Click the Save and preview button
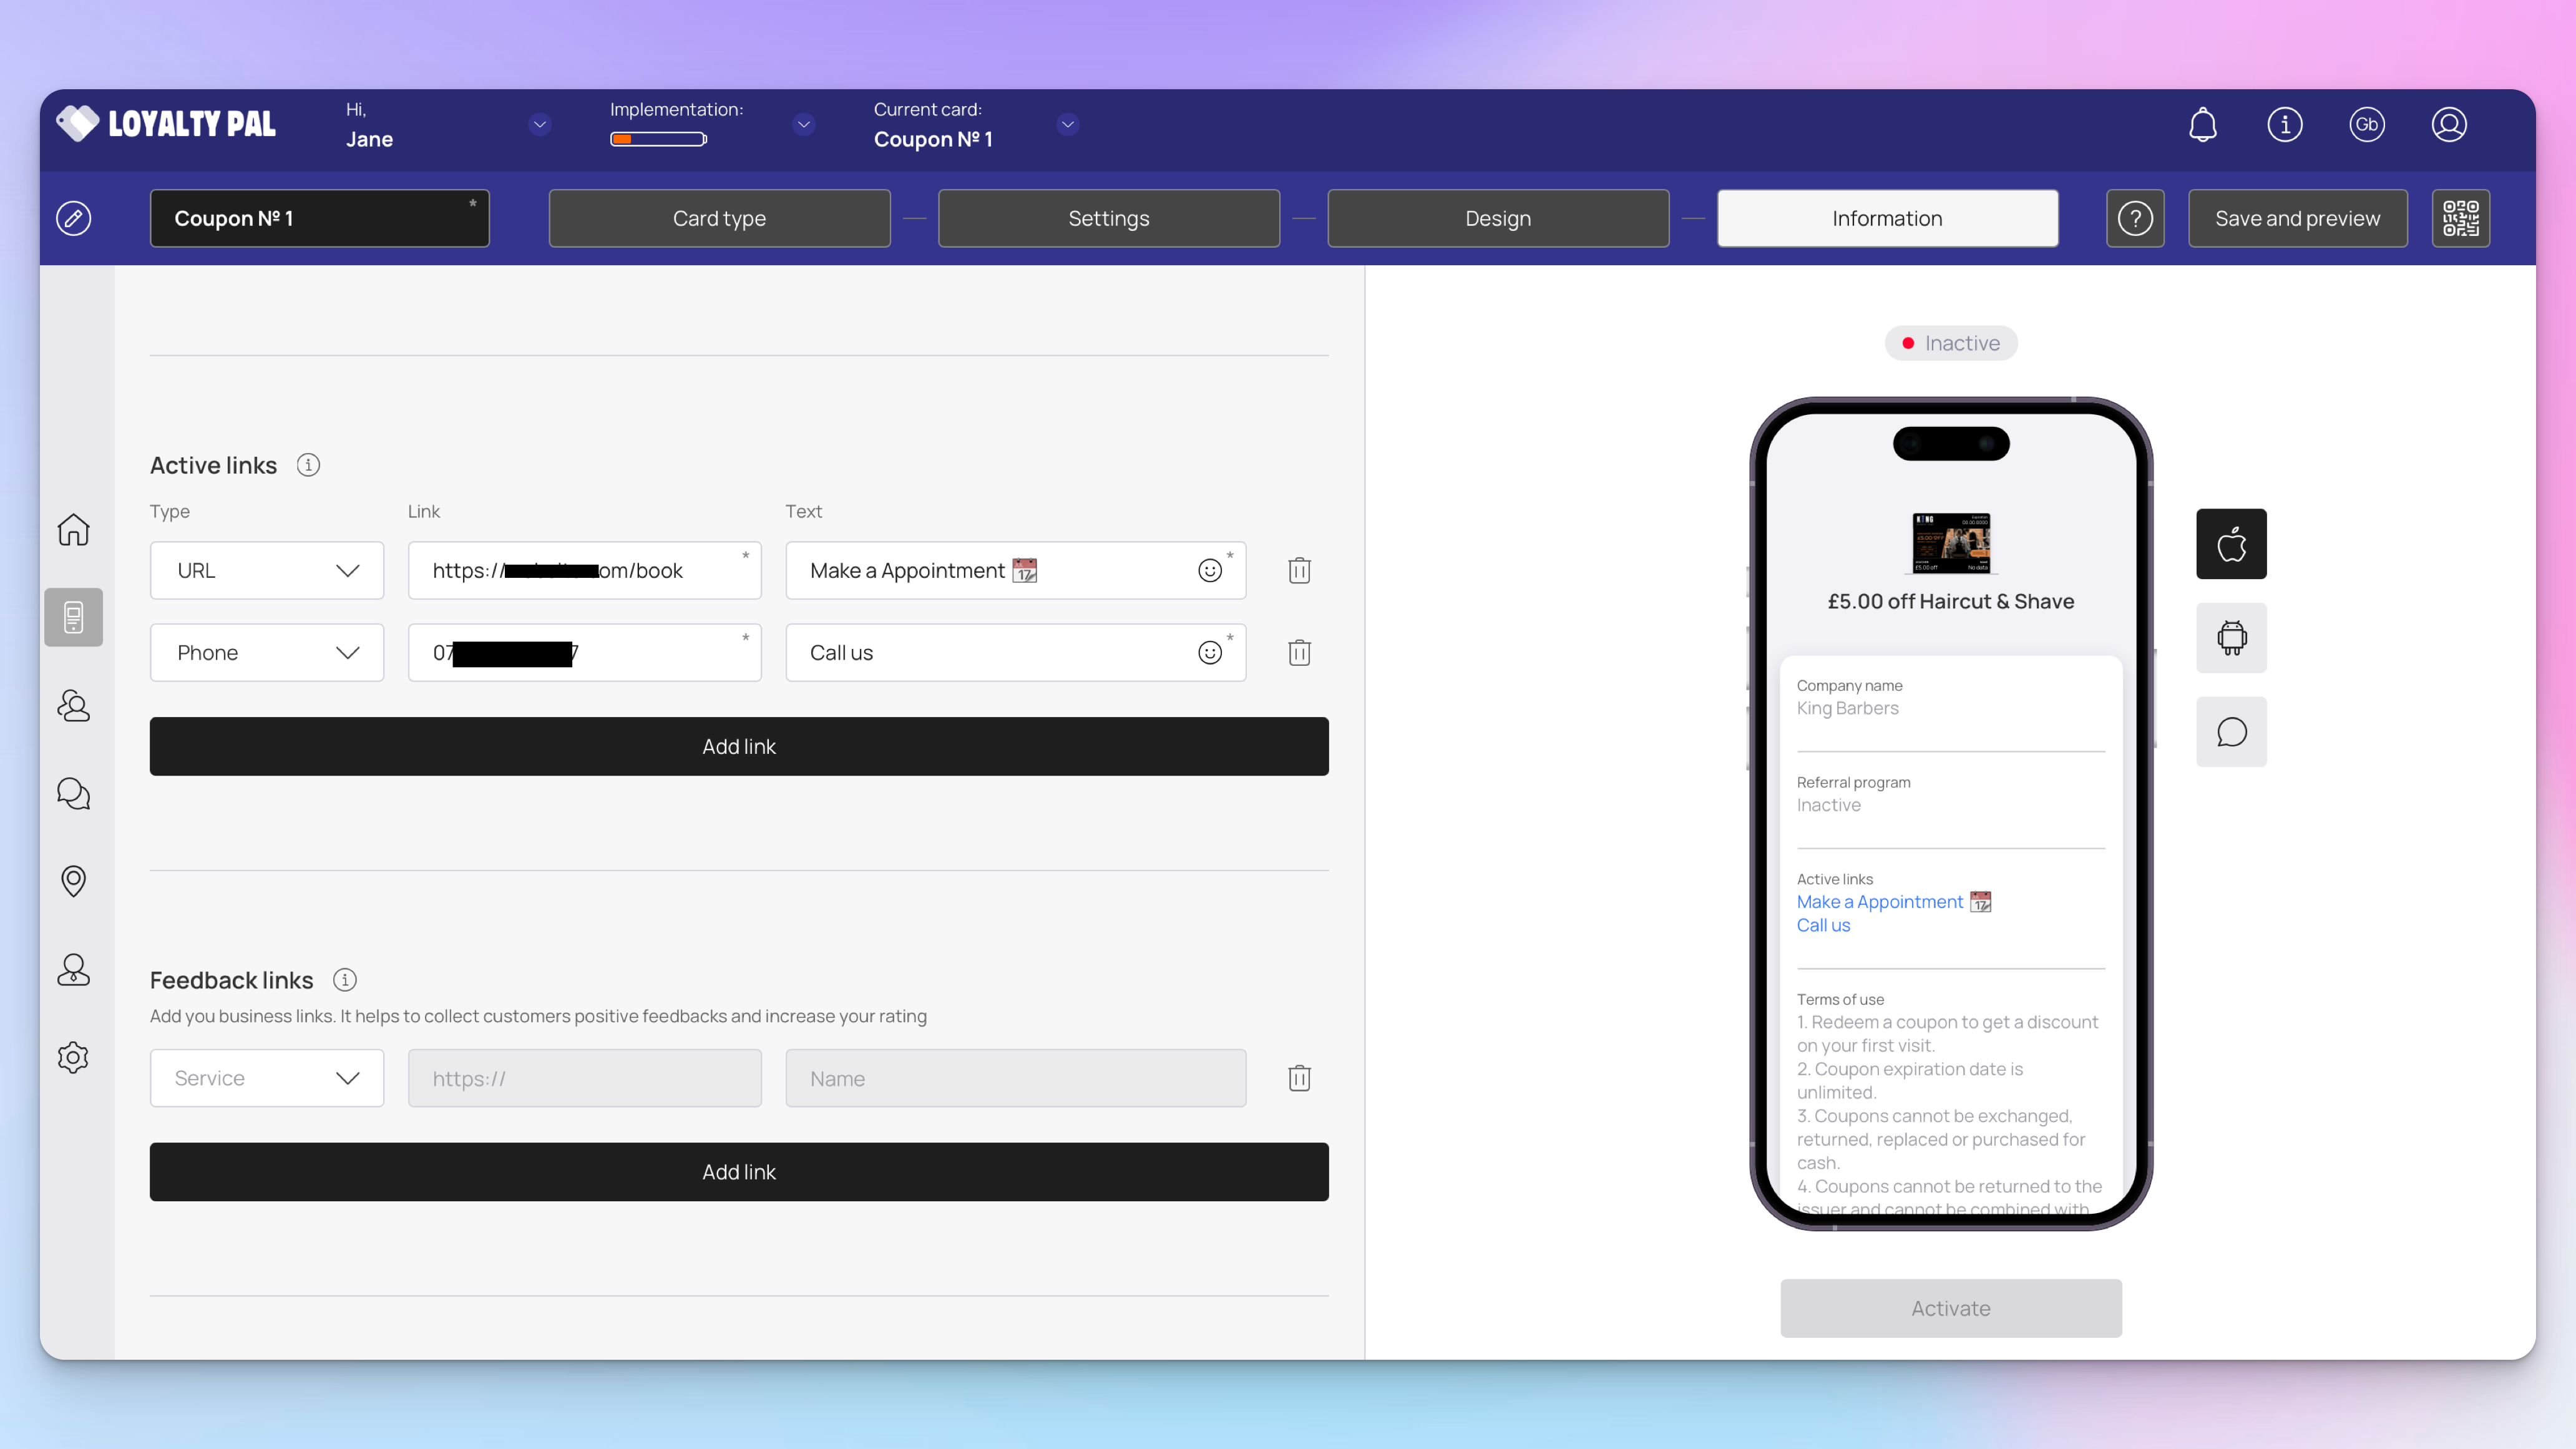 point(2297,218)
